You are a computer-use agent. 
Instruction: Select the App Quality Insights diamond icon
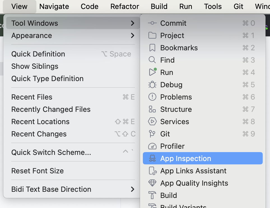point(152,183)
